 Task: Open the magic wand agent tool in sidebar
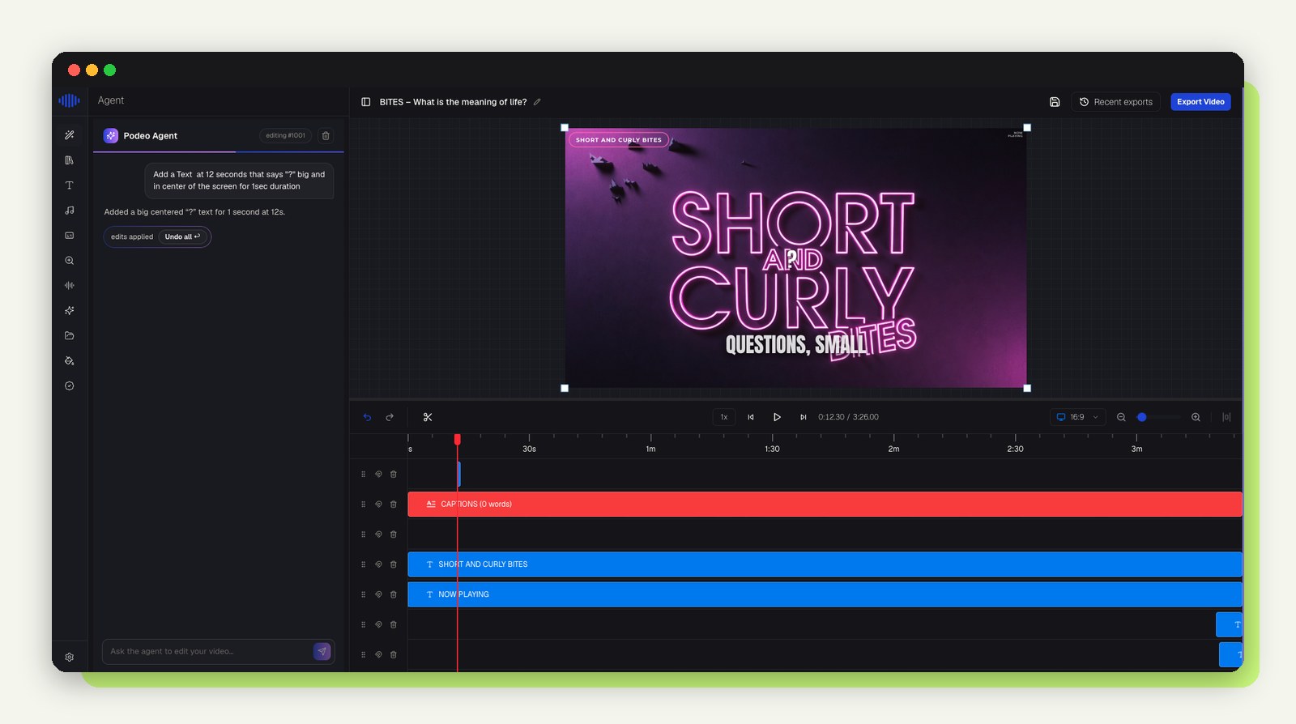coord(70,135)
